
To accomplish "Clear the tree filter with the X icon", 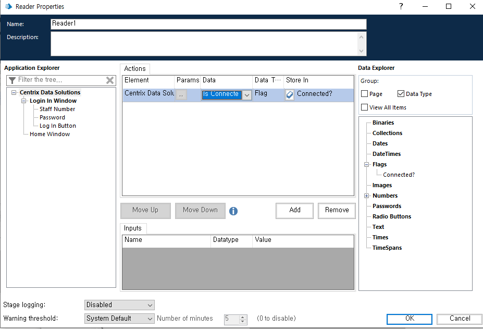I will pyautogui.click(x=109, y=80).
